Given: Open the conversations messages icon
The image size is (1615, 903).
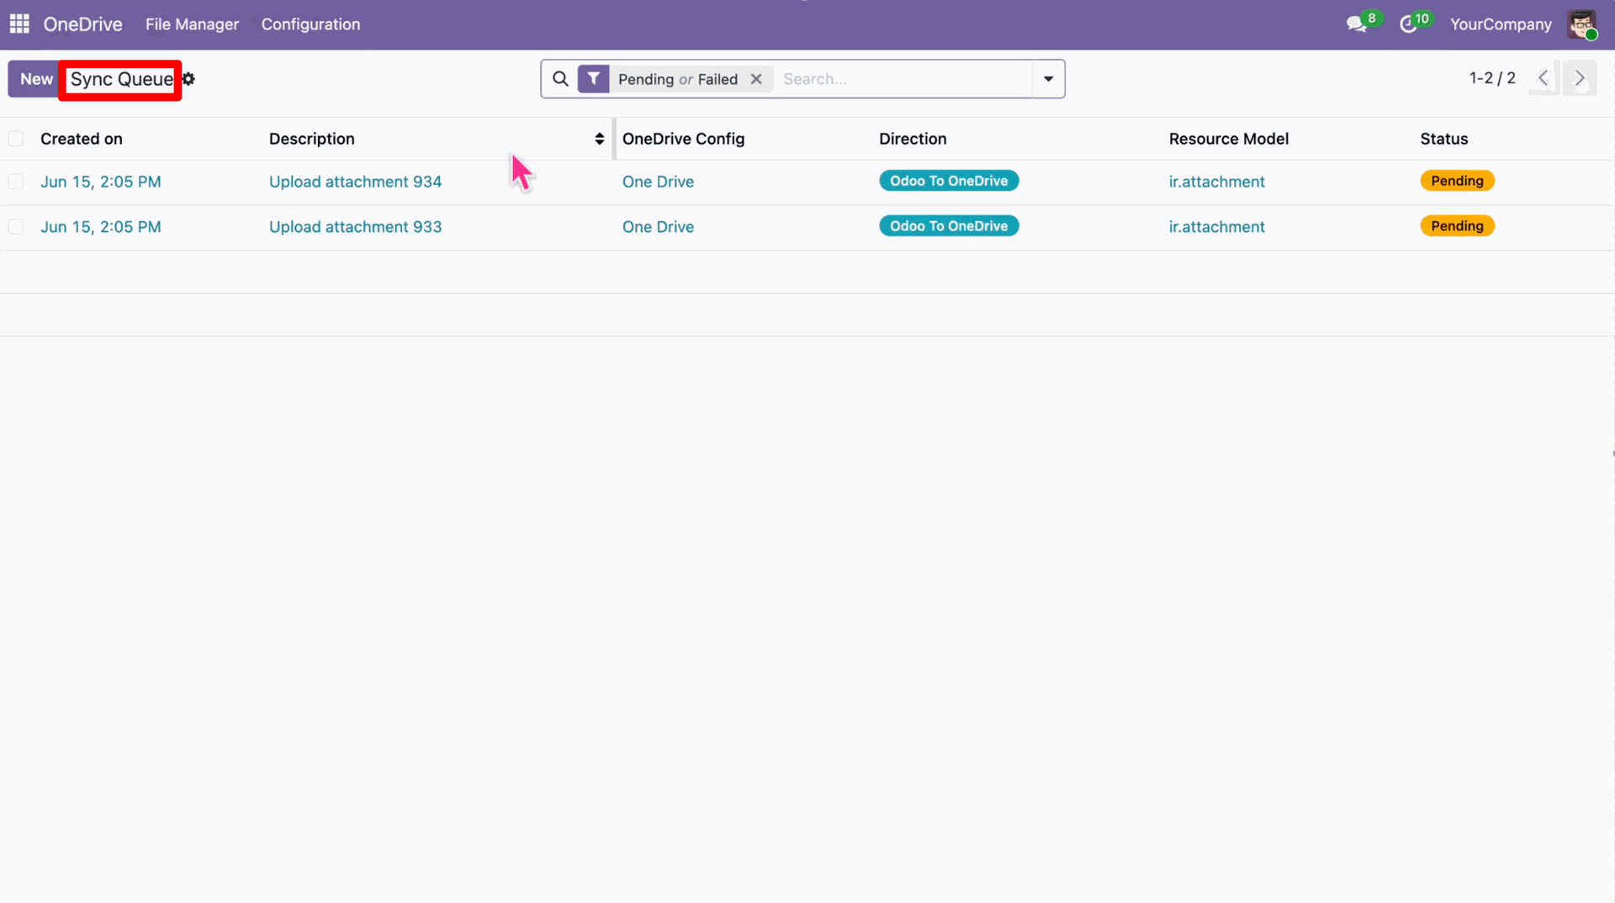Looking at the screenshot, I should point(1356,24).
